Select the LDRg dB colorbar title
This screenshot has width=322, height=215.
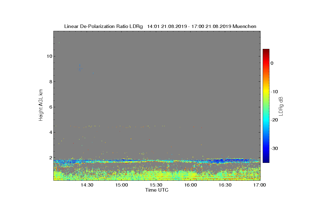281,106
